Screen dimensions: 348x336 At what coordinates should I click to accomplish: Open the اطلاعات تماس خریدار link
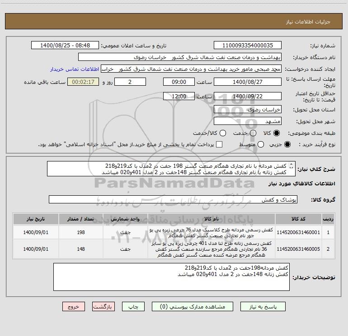[x=75, y=69]
